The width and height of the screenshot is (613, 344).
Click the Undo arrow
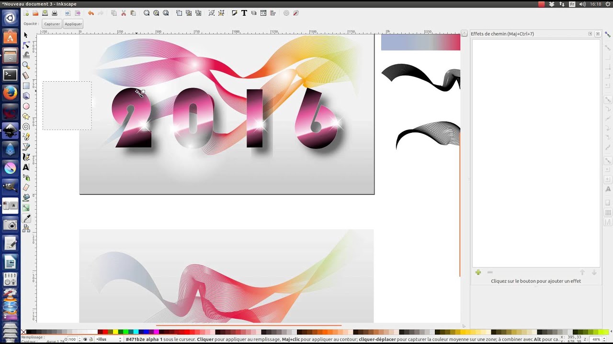coord(91,13)
